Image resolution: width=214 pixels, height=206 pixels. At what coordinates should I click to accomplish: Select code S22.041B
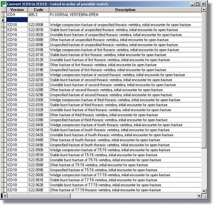pos(38,130)
